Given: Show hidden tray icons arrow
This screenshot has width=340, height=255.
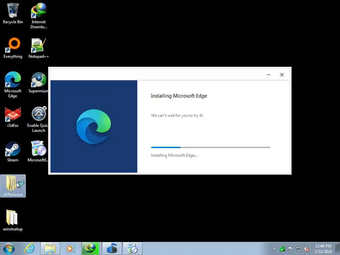Looking at the screenshot, I should click(275, 249).
